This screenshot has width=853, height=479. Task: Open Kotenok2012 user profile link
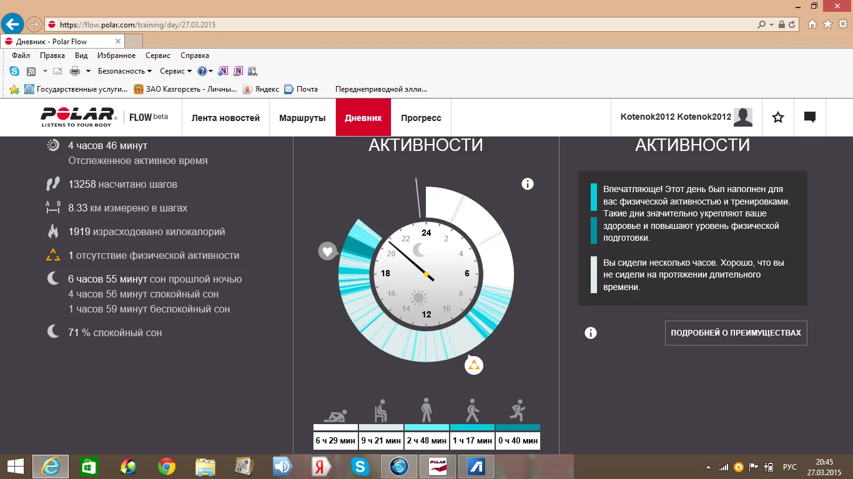[676, 117]
